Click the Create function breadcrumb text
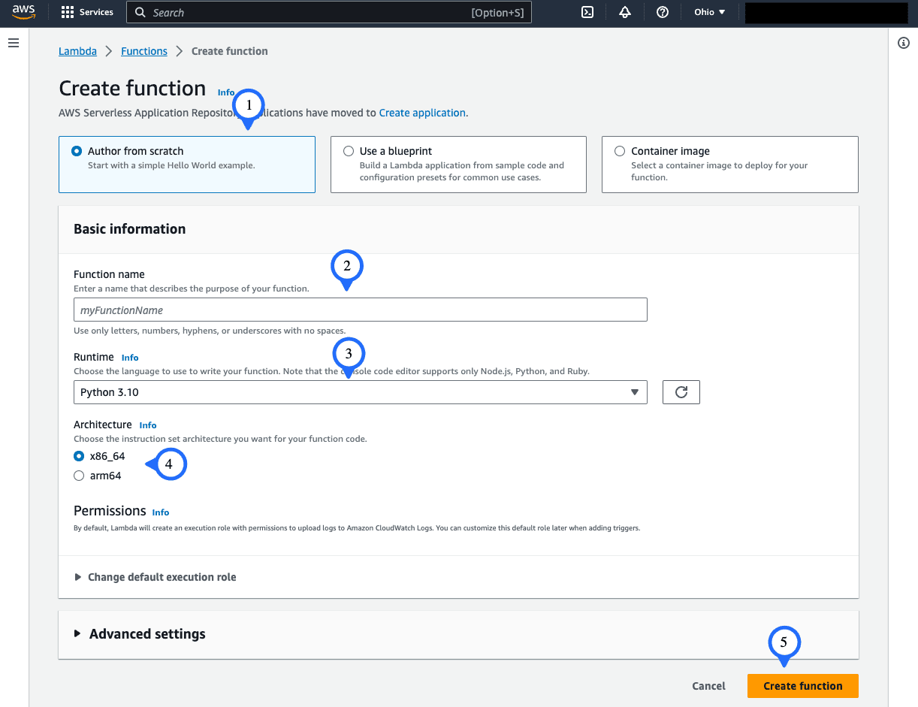Screen dimensions: 918x707 pos(230,51)
